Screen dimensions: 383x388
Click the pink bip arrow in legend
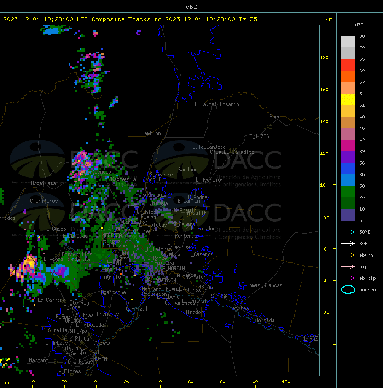click(x=348, y=266)
